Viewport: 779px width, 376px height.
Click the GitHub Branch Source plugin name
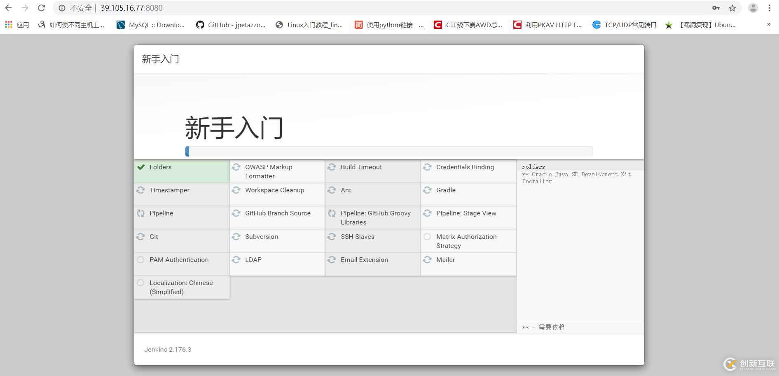point(278,213)
